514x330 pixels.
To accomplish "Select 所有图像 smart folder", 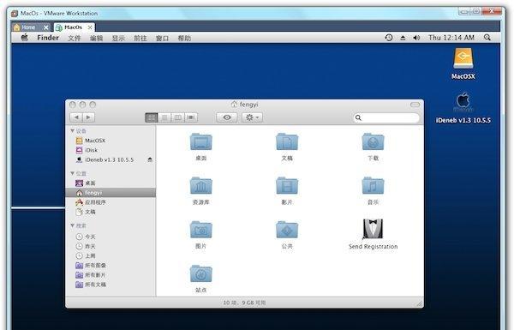I will pyautogui.click(x=111, y=266).
